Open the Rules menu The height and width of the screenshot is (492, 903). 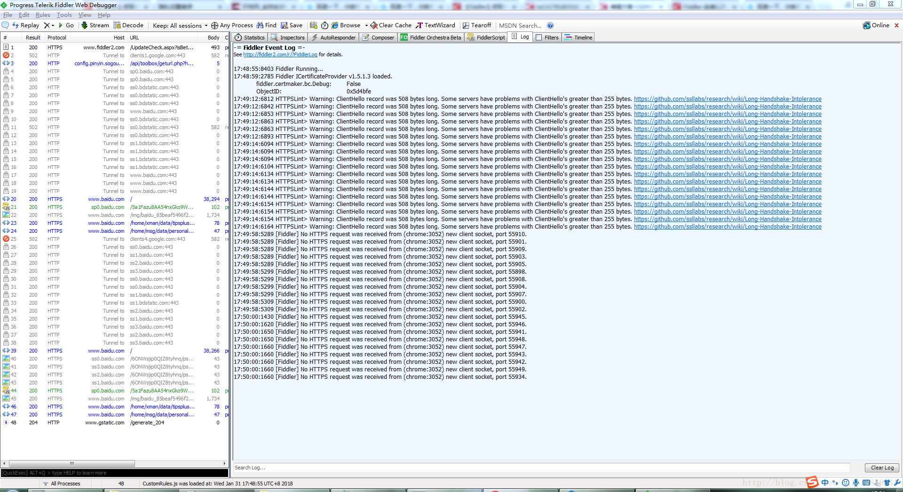coord(43,15)
